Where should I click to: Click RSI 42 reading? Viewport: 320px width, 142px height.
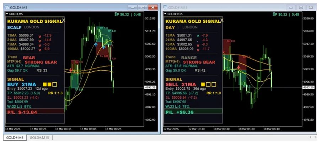click(x=200, y=71)
